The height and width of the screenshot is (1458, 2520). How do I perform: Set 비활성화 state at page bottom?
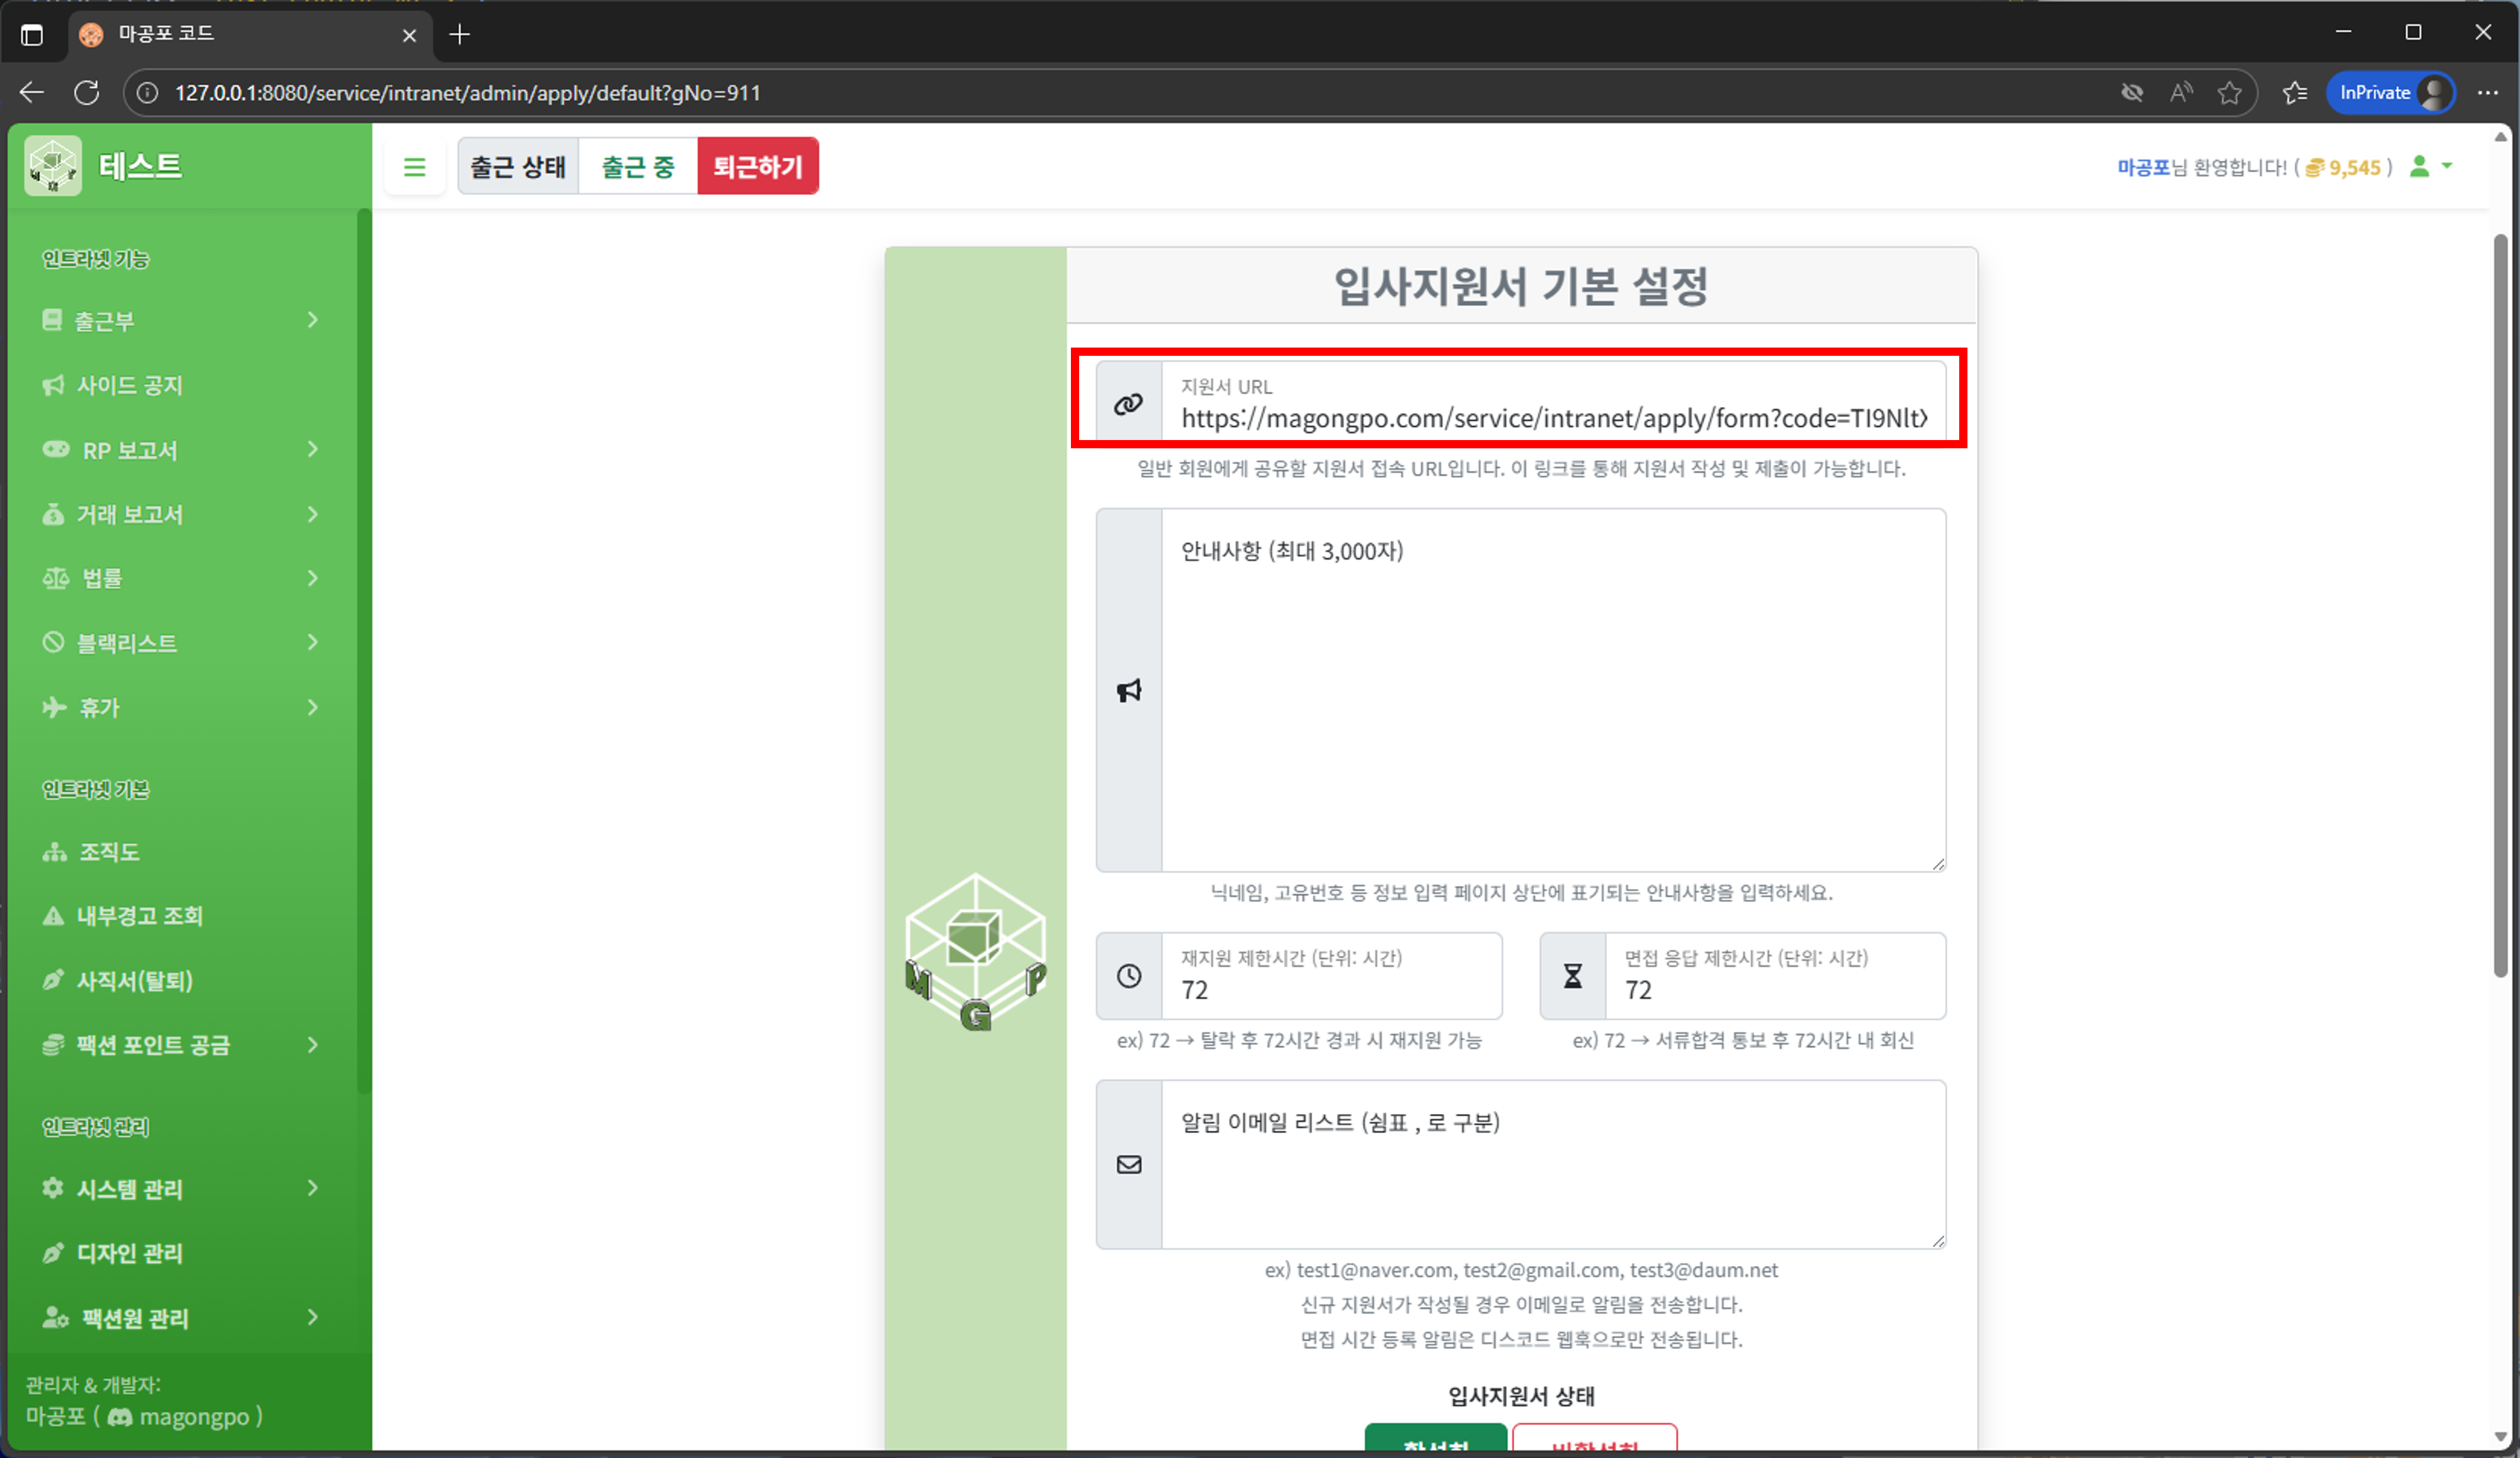[x=1596, y=1448]
